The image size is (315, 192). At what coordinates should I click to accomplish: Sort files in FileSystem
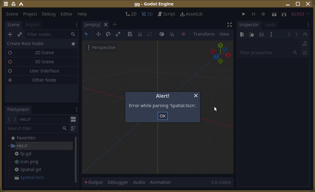[x=73, y=128]
